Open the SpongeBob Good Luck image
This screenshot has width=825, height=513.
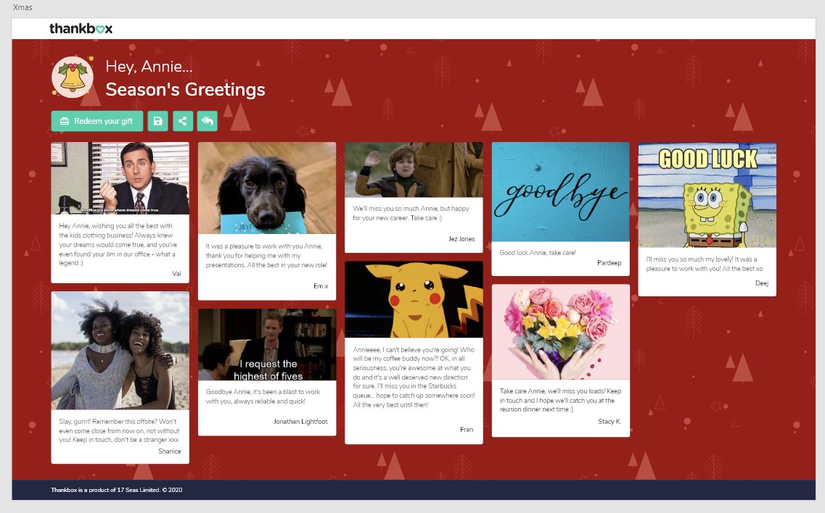coord(707,195)
